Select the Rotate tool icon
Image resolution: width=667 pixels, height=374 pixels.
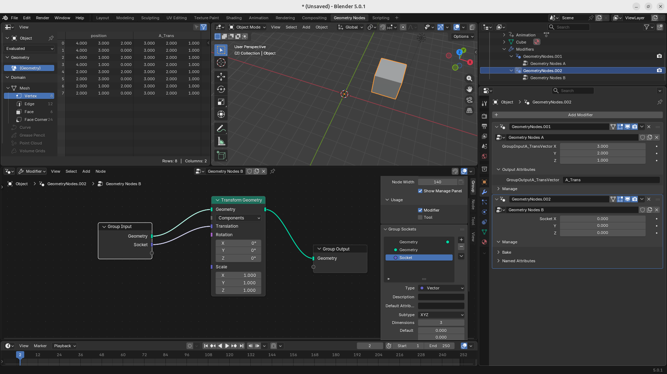[x=221, y=89]
